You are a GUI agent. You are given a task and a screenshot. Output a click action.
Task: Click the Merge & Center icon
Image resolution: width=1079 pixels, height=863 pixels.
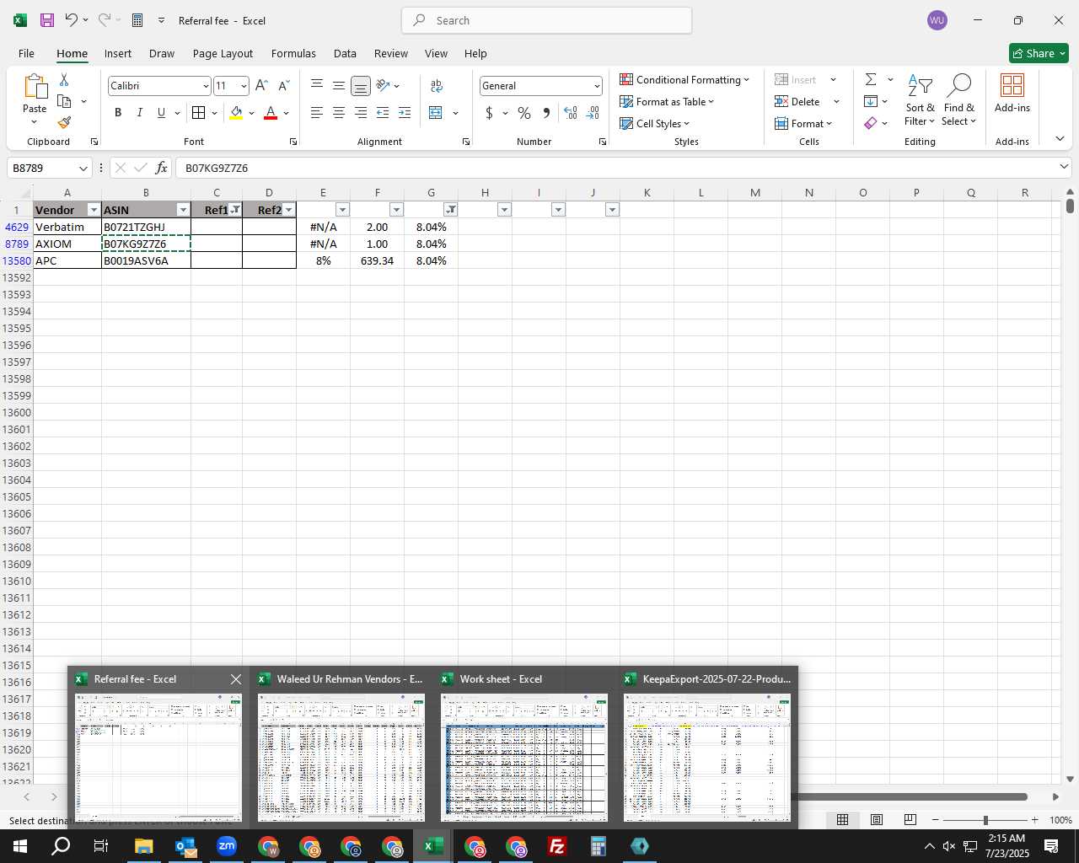(436, 113)
